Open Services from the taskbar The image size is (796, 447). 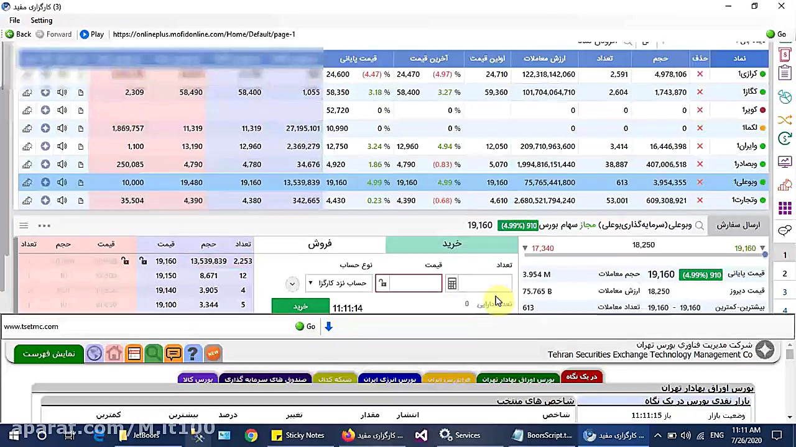[460, 435]
